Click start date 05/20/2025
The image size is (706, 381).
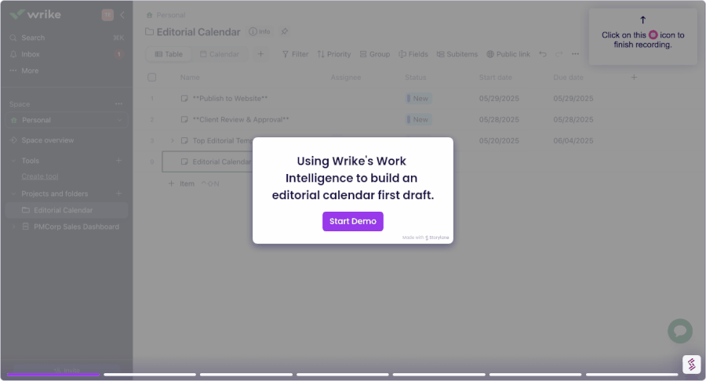499,141
